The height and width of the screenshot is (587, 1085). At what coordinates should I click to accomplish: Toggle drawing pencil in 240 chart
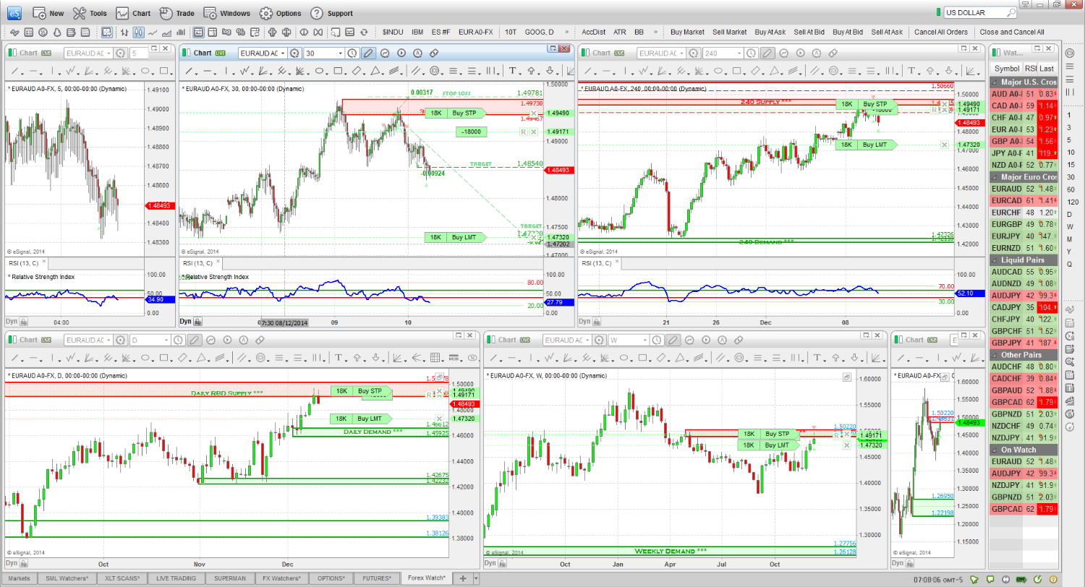click(x=767, y=53)
